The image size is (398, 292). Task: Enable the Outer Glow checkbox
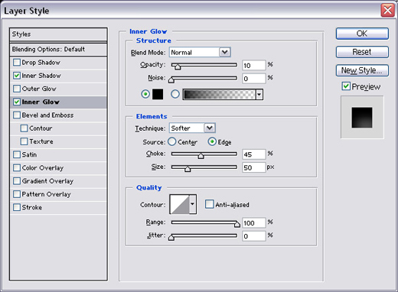pos(17,89)
